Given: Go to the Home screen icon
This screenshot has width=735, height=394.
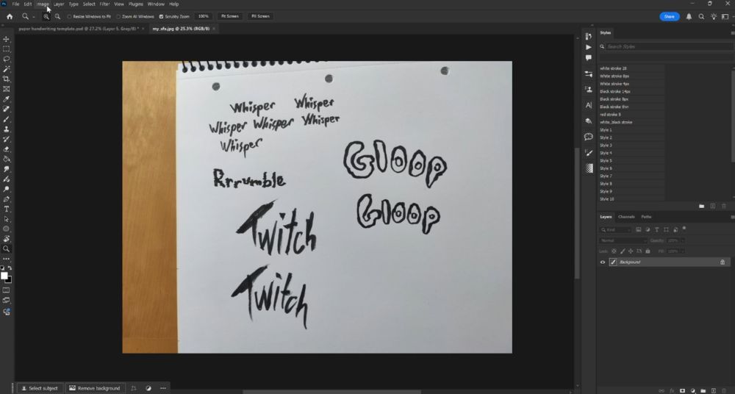Looking at the screenshot, I should click(10, 16).
